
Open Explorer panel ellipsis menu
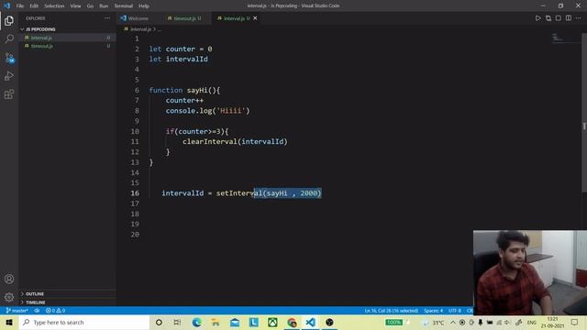(107, 18)
